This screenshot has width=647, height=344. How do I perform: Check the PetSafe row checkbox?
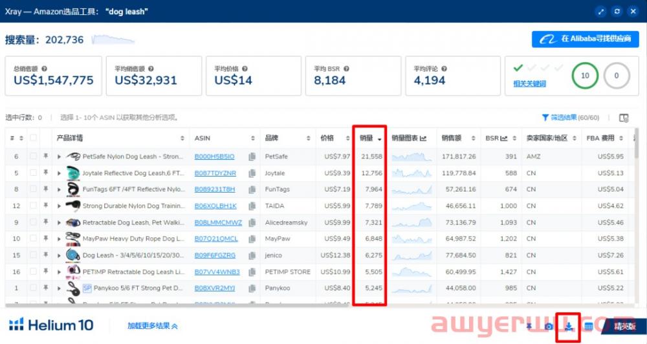33,156
